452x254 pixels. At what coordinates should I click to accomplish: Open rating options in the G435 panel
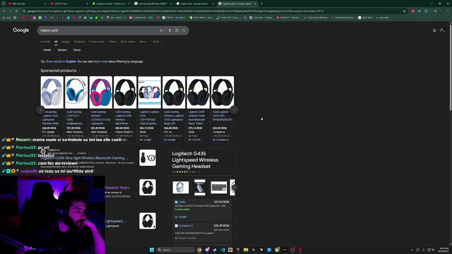click(198, 172)
